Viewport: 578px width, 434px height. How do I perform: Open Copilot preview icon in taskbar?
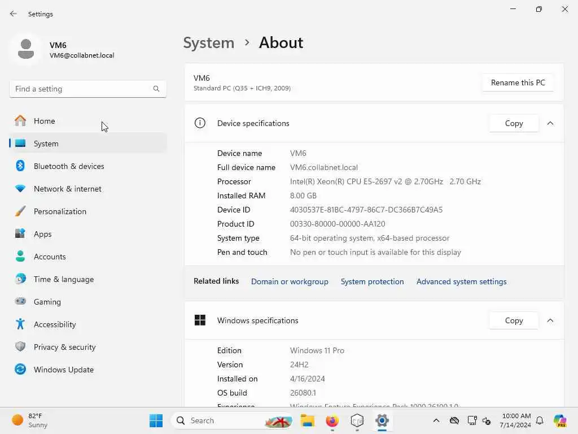560,420
